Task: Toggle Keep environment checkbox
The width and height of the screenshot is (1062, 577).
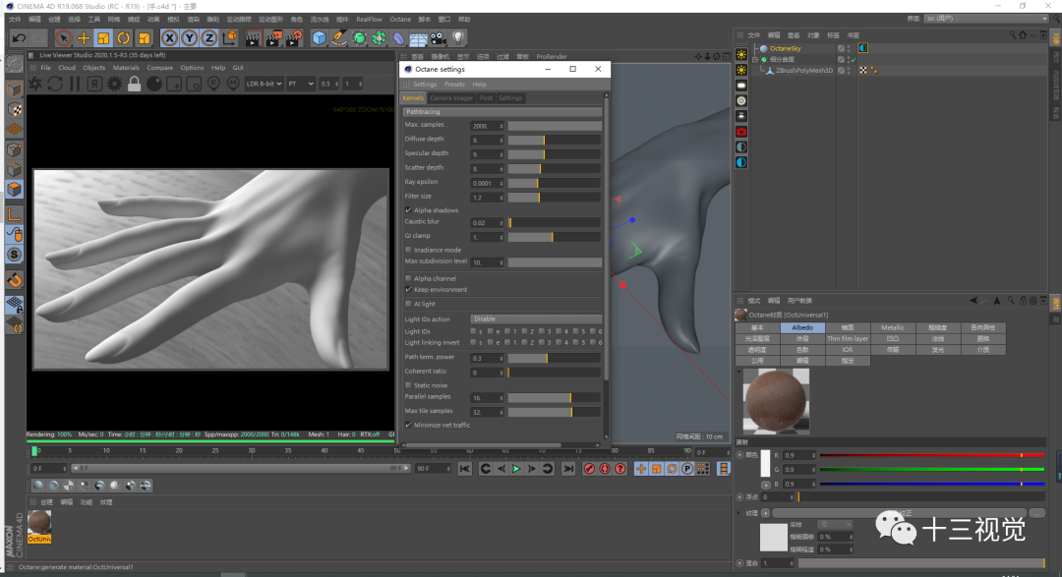Action: pyautogui.click(x=408, y=290)
